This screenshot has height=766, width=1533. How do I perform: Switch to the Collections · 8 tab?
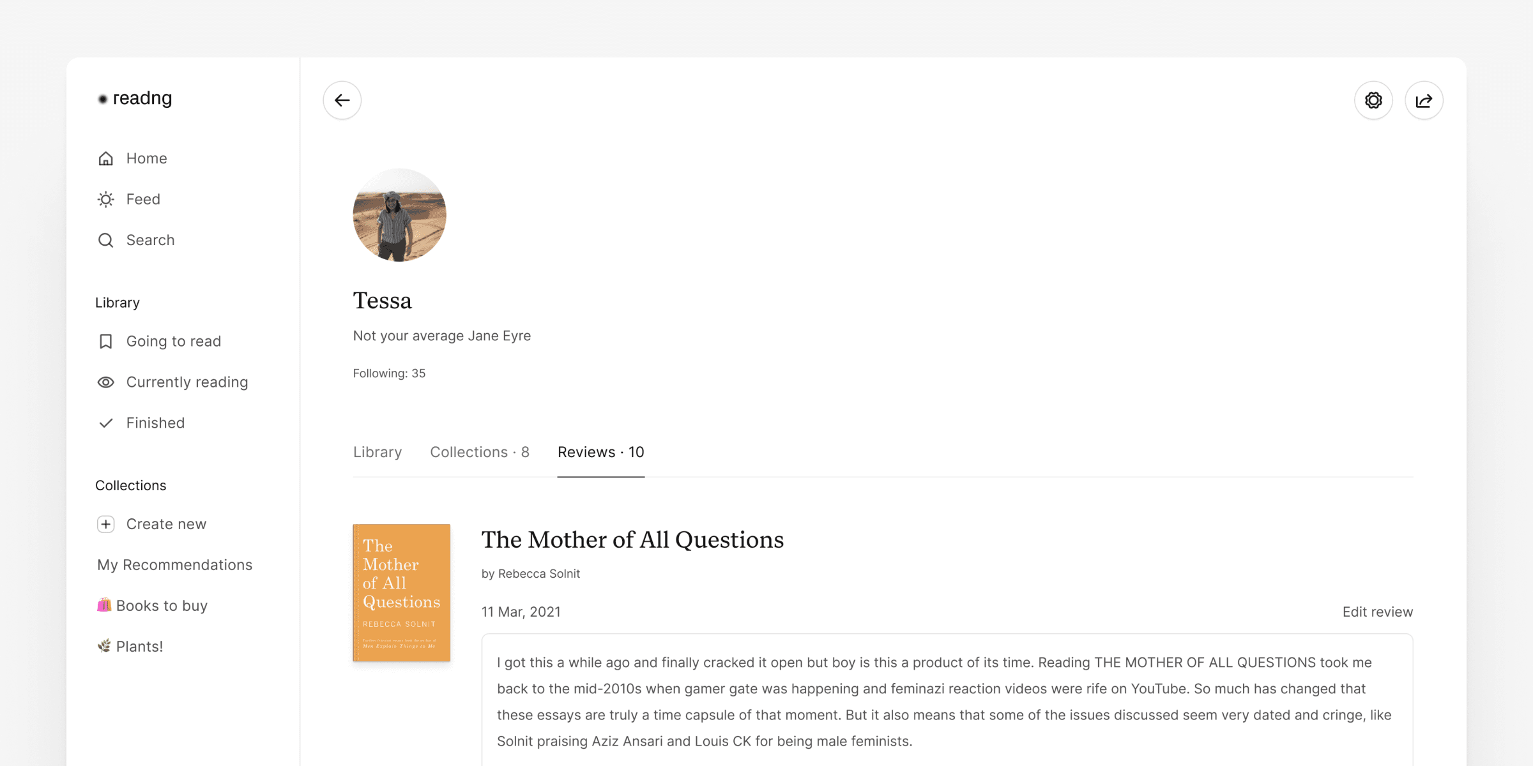click(480, 452)
